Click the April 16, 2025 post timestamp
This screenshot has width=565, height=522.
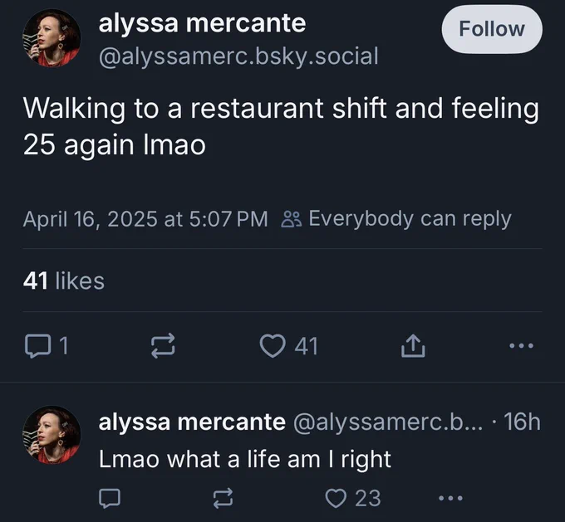[145, 219]
